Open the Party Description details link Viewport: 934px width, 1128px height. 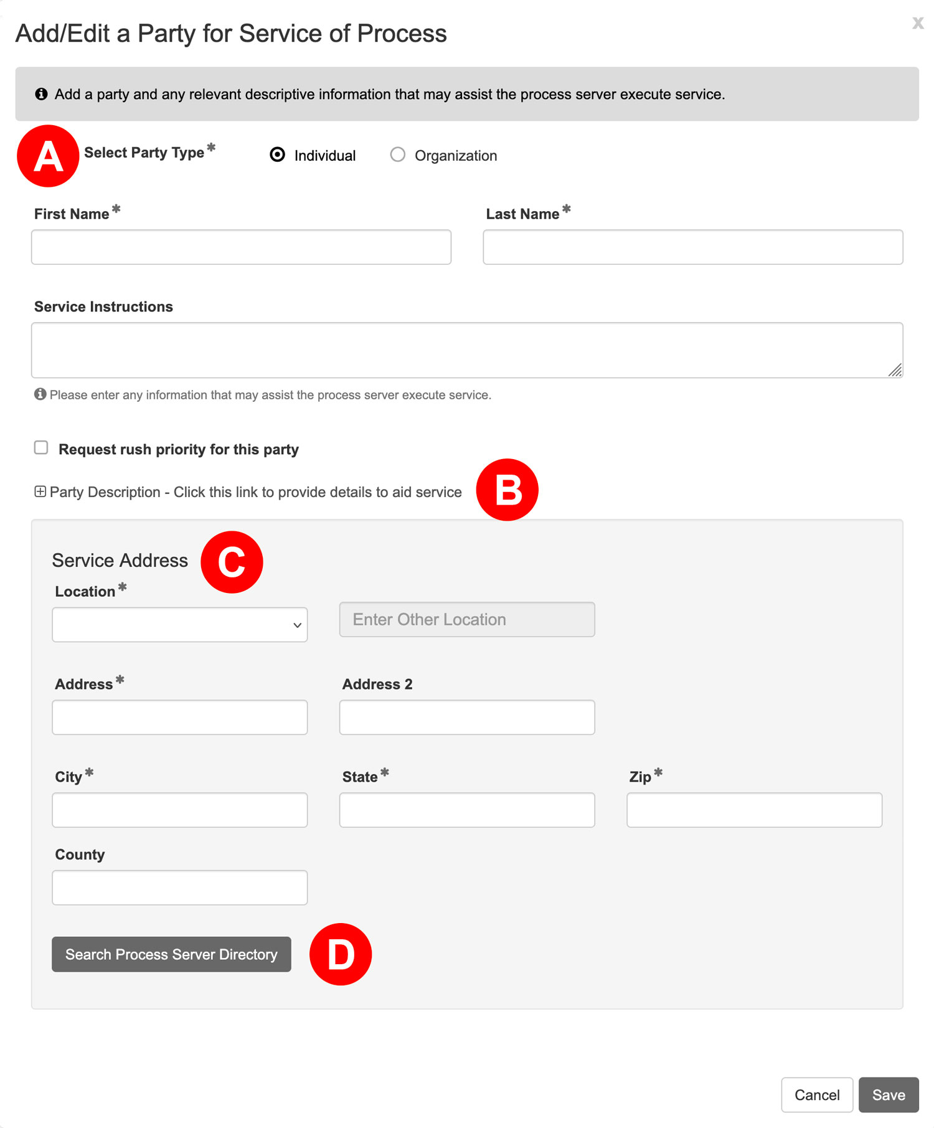255,492
